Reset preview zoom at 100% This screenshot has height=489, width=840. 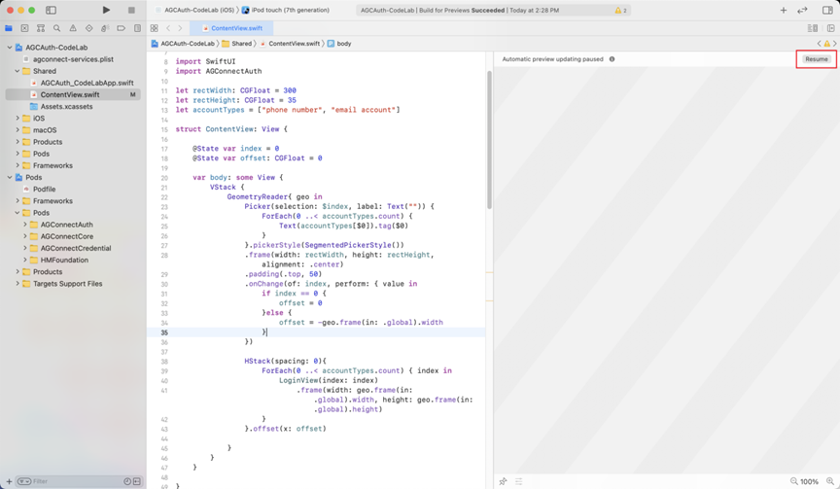(809, 481)
